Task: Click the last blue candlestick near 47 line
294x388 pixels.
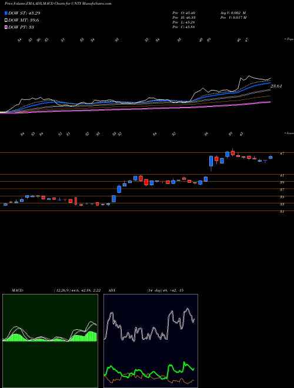Action: pyautogui.click(x=270, y=158)
